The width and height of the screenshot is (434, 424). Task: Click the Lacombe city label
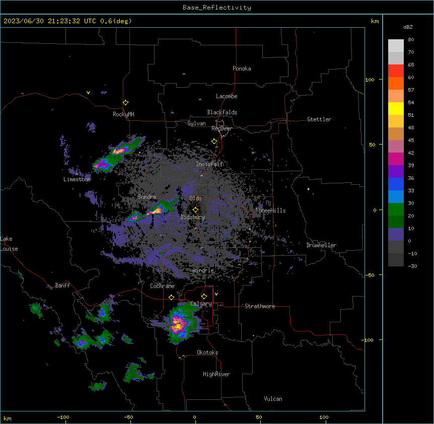pos(227,96)
